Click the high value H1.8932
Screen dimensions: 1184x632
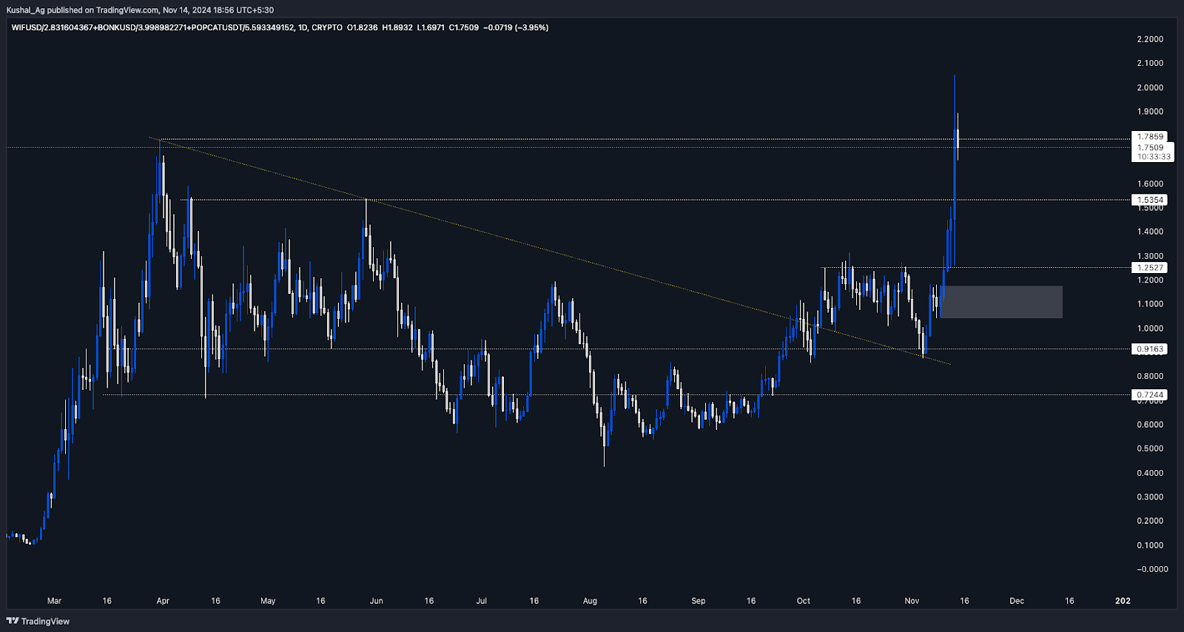(x=397, y=27)
